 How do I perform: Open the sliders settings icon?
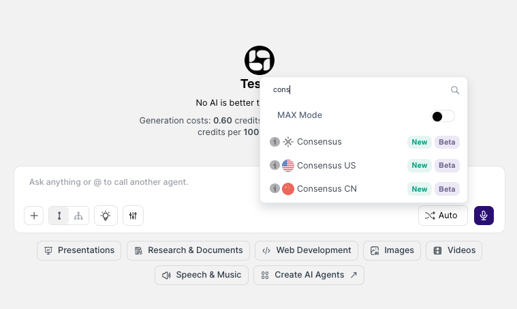click(134, 216)
